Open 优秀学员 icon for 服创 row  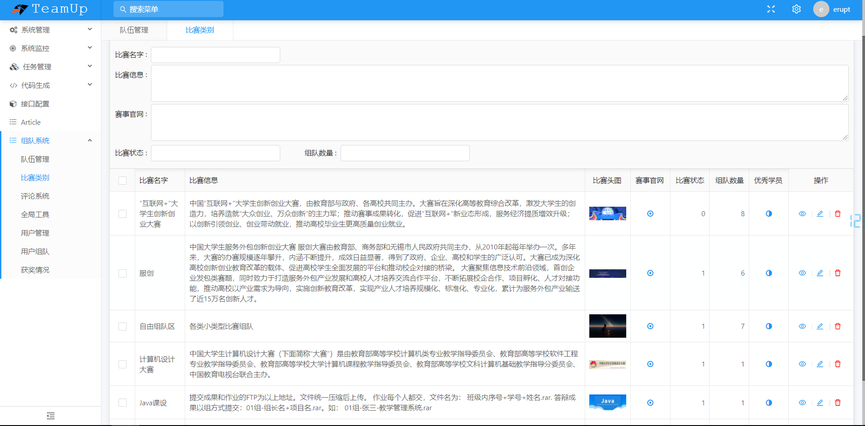coord(769,273)
